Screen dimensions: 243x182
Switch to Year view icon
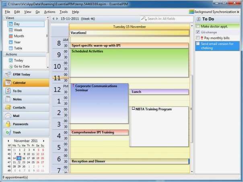[11, 42]
